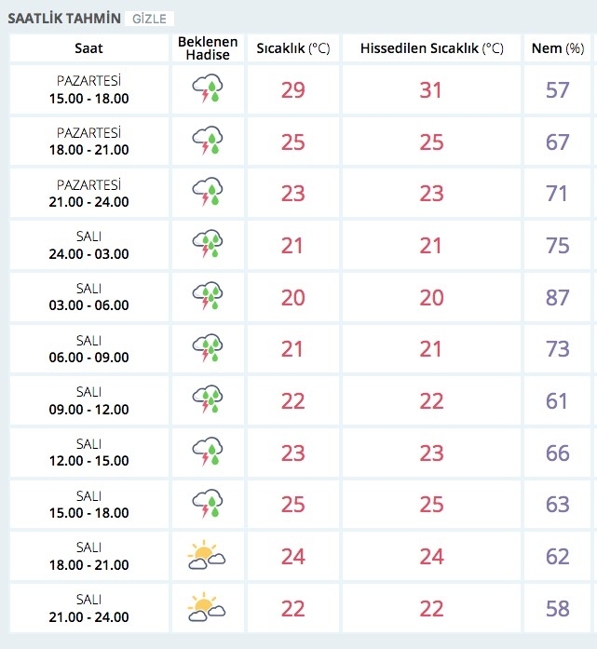Click thunderstorm icon for Pazartesi 15.00 - 18.00
Image resolution: width=597 pixels, height=649 pixels.
click(x=208, y=90)
